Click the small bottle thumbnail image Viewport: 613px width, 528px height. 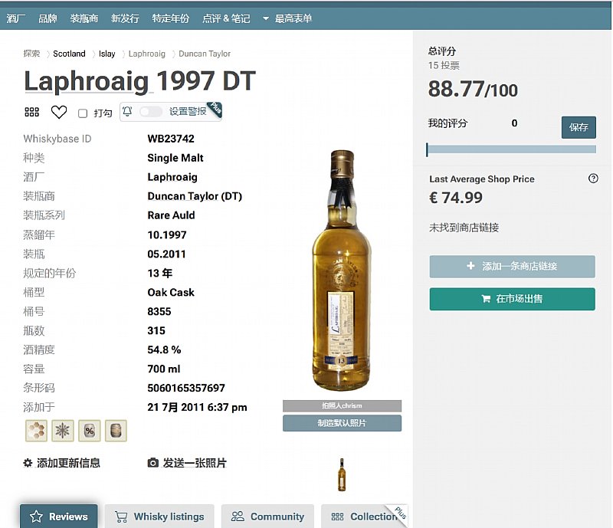[x=342, y=474]
